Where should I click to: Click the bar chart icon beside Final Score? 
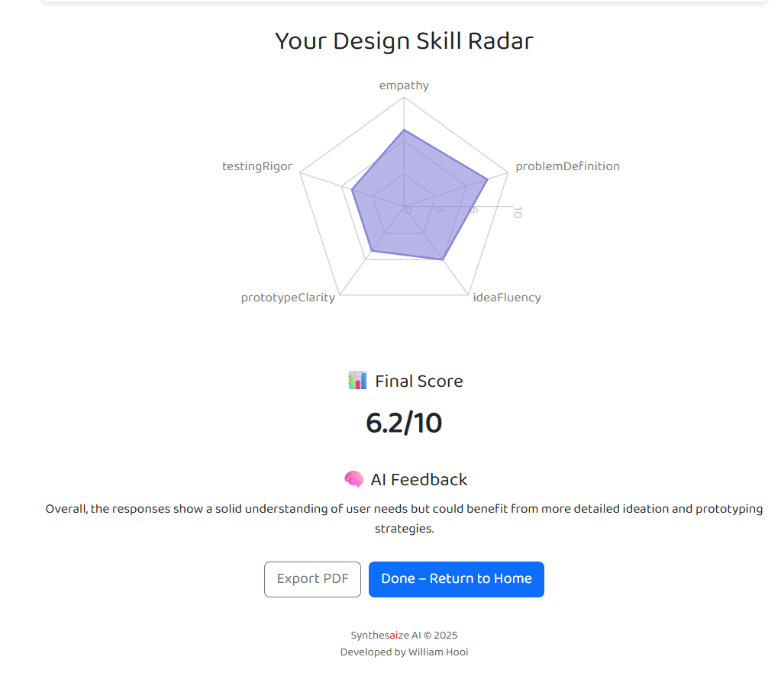point(357,380)
